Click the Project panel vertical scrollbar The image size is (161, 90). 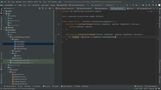54,32
